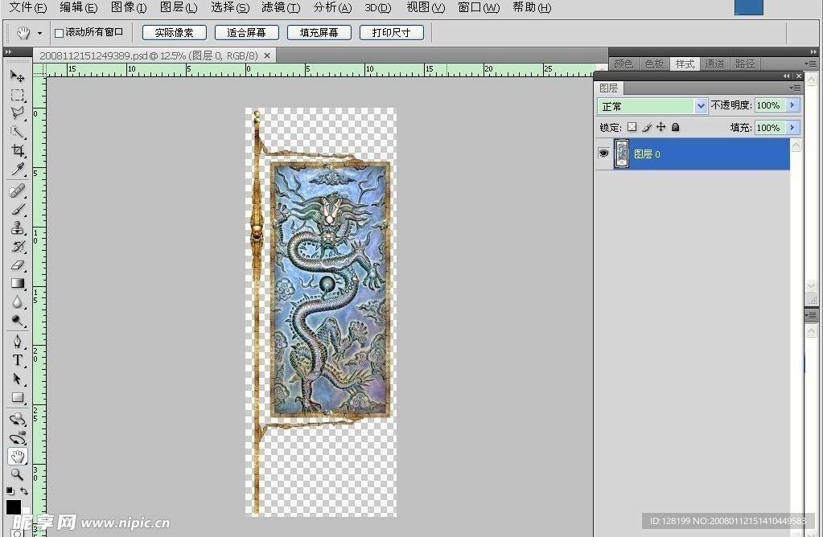Reset default foreground and background colors
This screenshot has height=537, width=823.
pyautogui.click(x=10, y=491)
